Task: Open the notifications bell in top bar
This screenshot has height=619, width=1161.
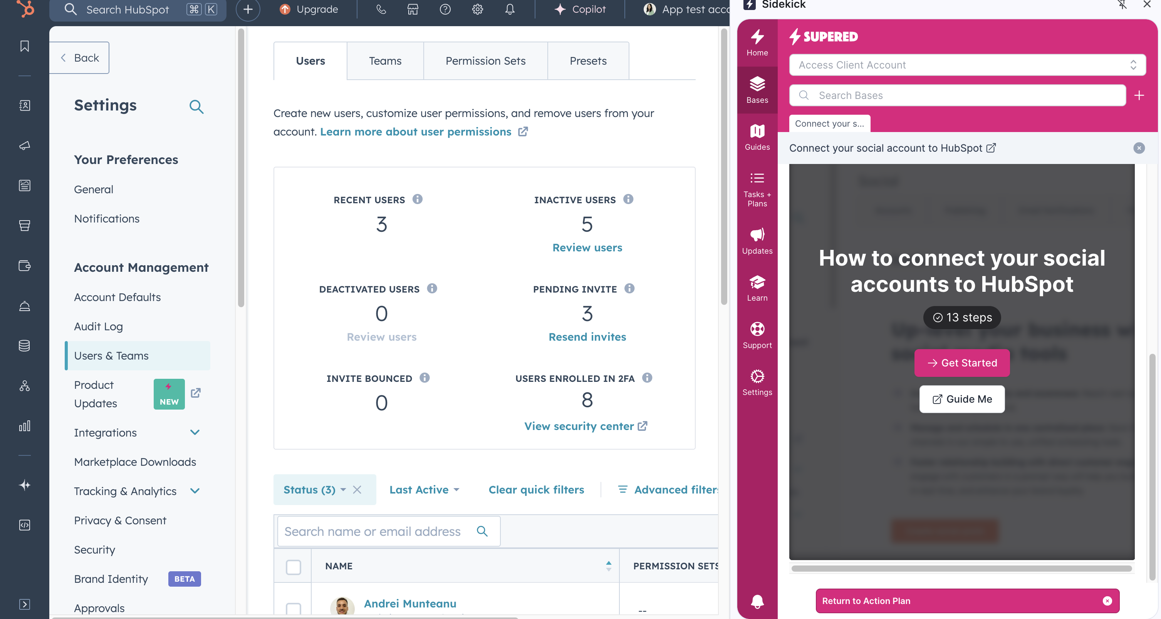Action: 510,9
